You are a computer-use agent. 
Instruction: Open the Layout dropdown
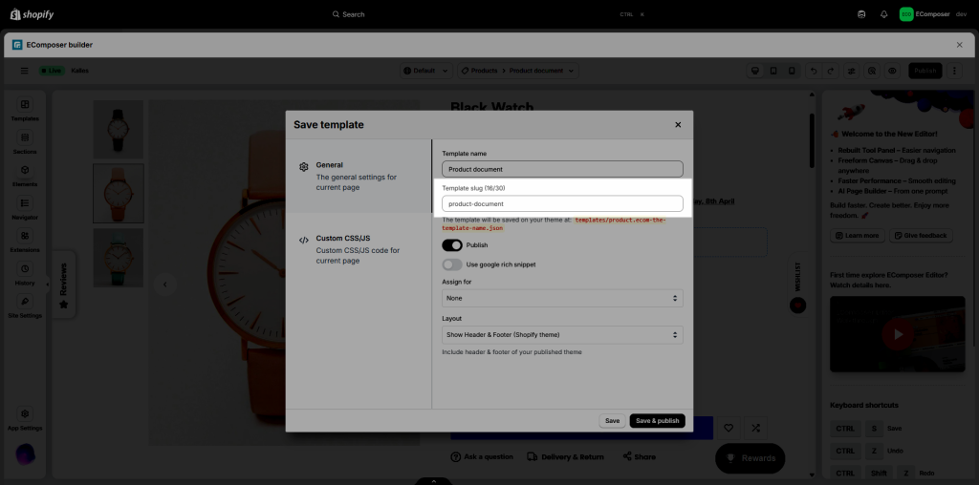(x=562, y=335)
